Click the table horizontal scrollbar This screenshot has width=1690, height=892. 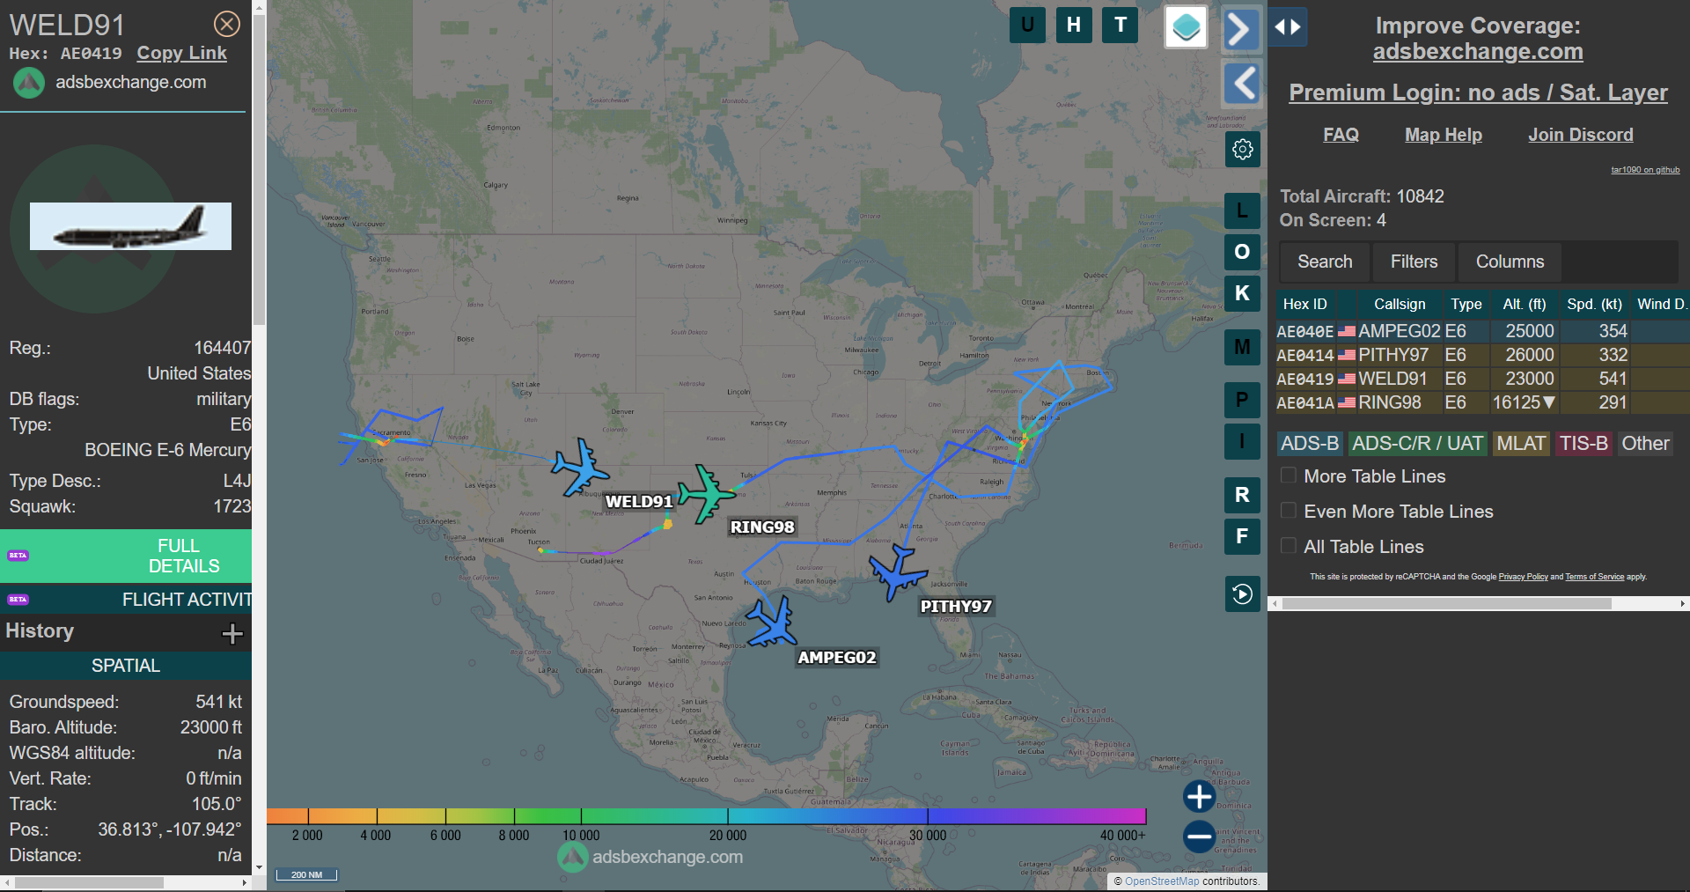1446,604
